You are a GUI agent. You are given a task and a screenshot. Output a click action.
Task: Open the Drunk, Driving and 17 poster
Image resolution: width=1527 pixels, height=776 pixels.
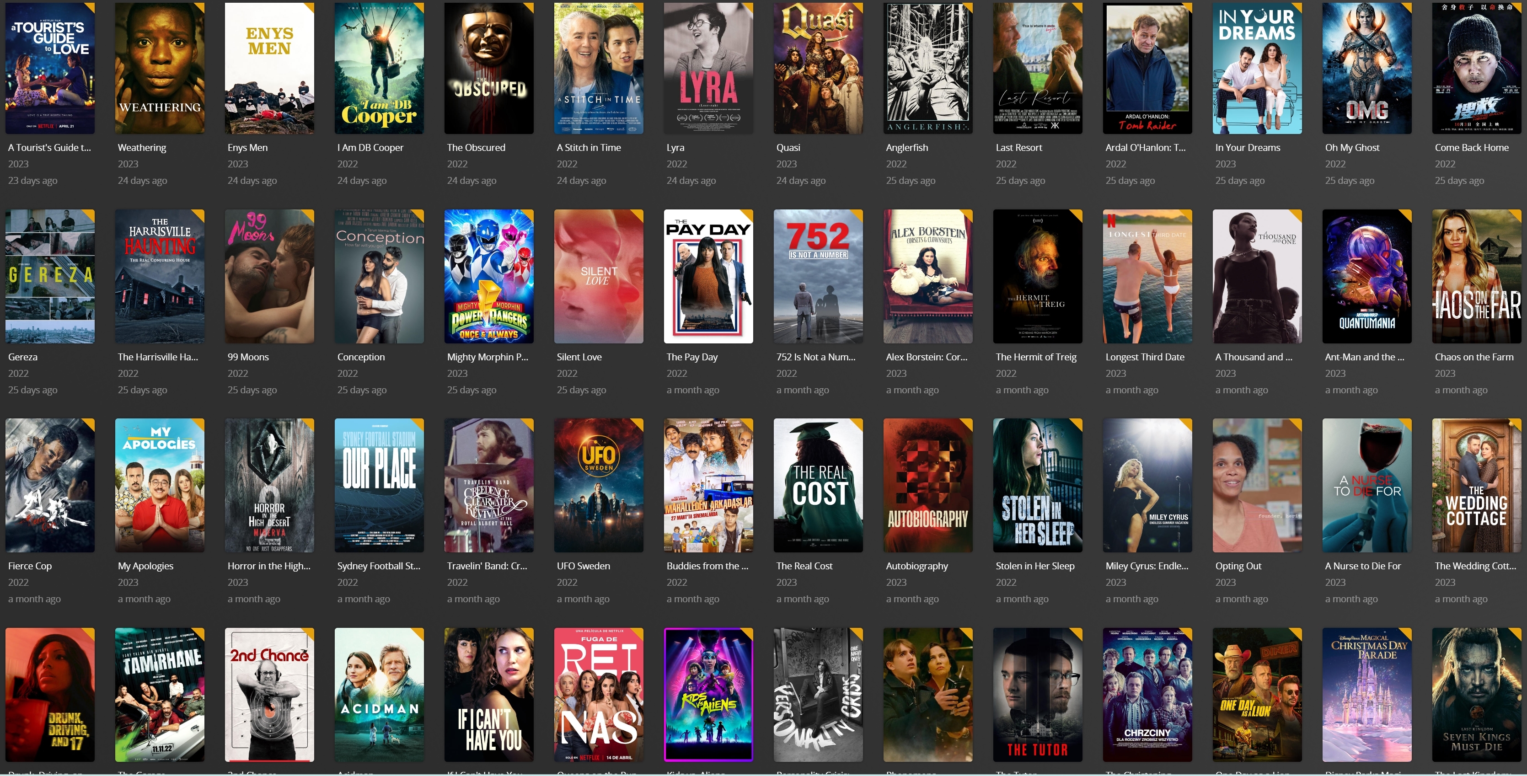(50, 695)
